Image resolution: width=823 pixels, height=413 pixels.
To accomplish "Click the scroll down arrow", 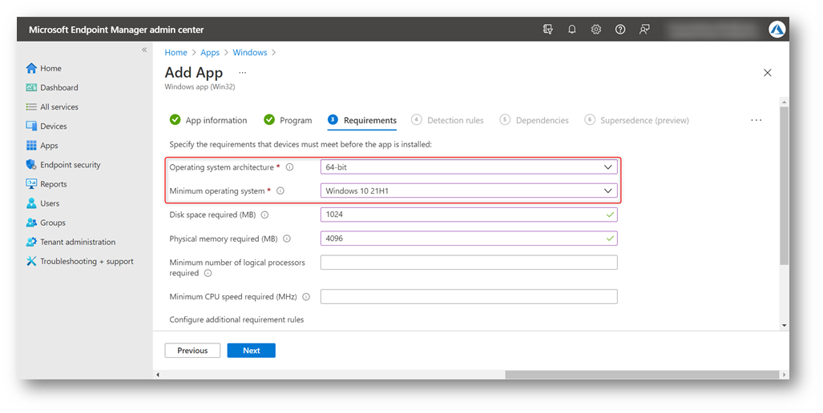I will pos(785,326).
